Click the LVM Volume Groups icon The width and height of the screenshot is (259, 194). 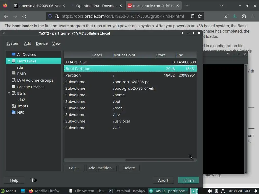click(x=14, y=80)
